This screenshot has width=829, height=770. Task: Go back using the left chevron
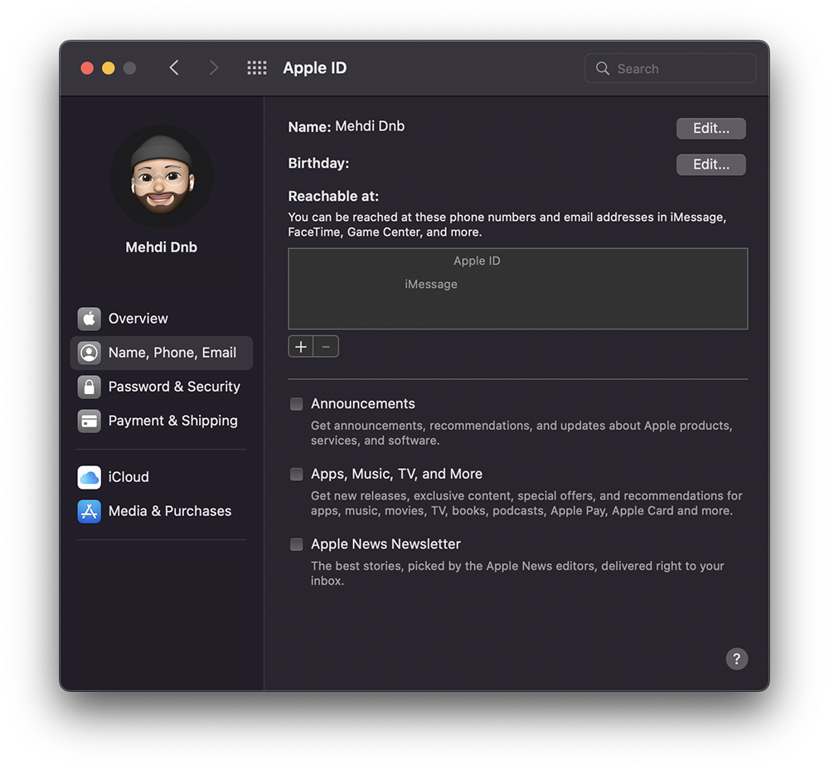coord(174,68)
